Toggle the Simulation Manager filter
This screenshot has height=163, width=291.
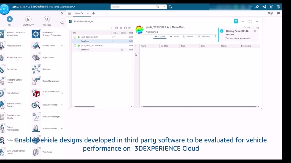click(x=236, y=21)
